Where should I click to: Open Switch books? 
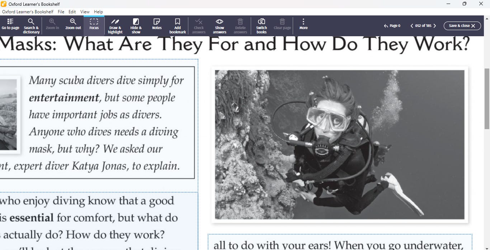click(x=262, y=26)
